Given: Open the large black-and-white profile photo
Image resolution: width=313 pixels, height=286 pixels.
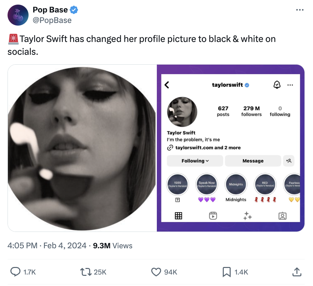Looking at the screenshot, I should [82, 148].
